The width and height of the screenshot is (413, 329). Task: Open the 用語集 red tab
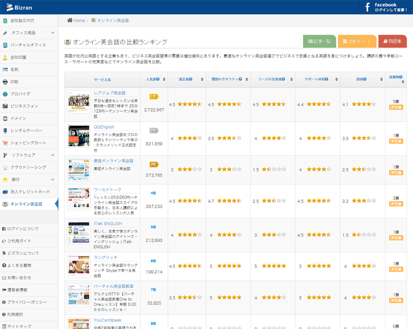click(392, 41)
